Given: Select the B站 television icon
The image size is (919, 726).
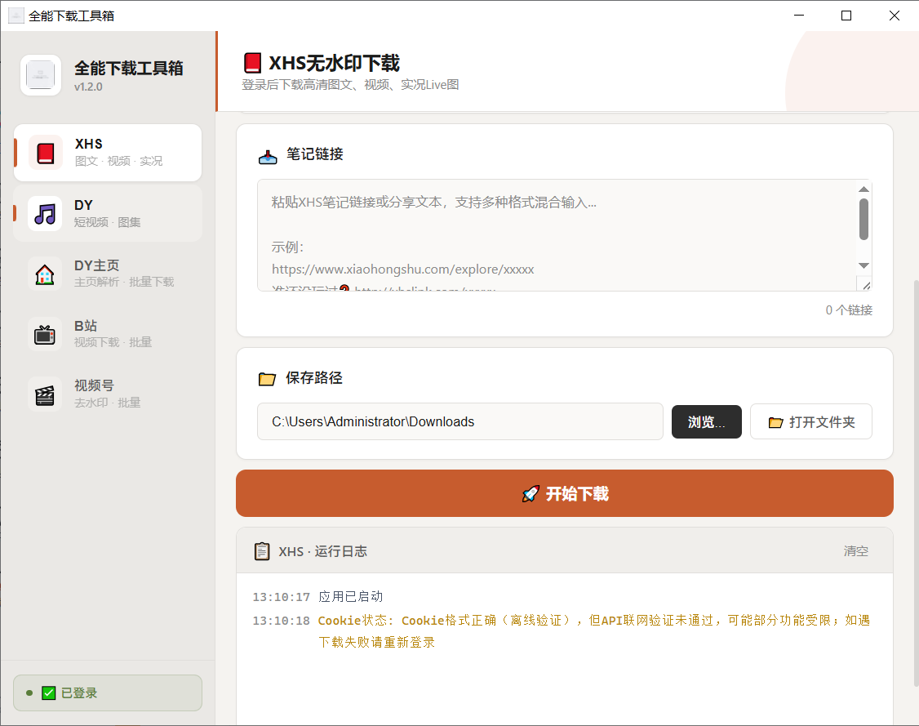Looking at the screenshot, I should (x=45, y=334).
